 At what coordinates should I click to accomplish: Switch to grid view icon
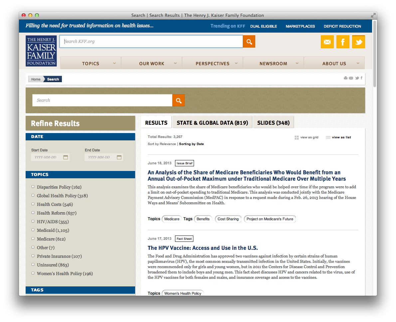coord(297,137)
